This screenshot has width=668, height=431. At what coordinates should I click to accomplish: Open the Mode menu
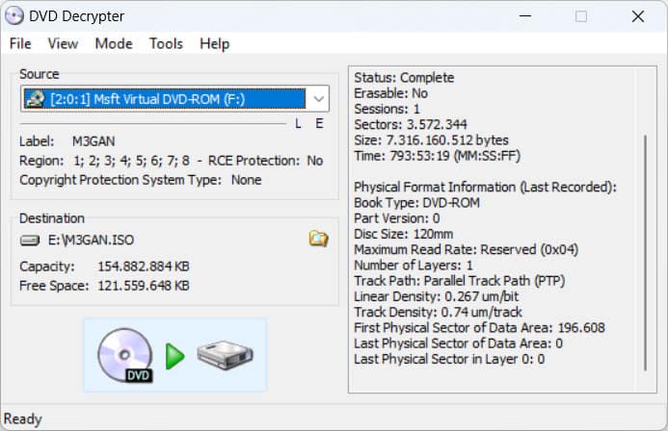tap(114, 43)
